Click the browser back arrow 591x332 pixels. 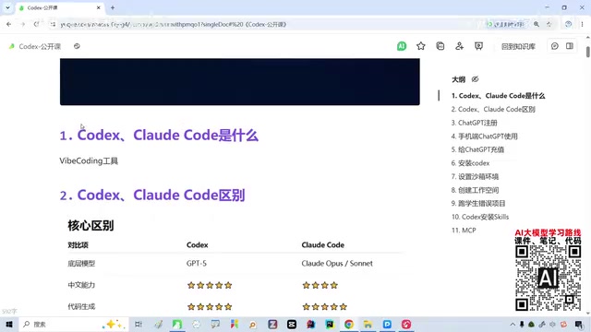point(8,24)
